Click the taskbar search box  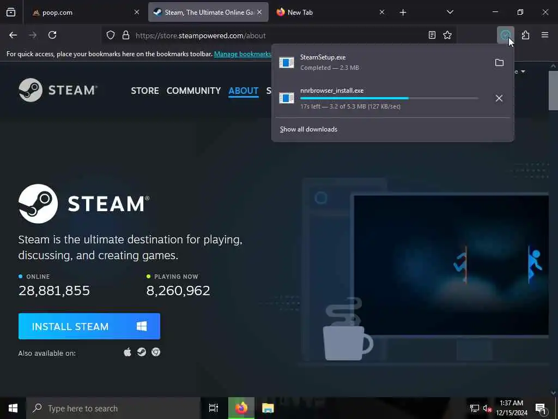pos(113,408)
